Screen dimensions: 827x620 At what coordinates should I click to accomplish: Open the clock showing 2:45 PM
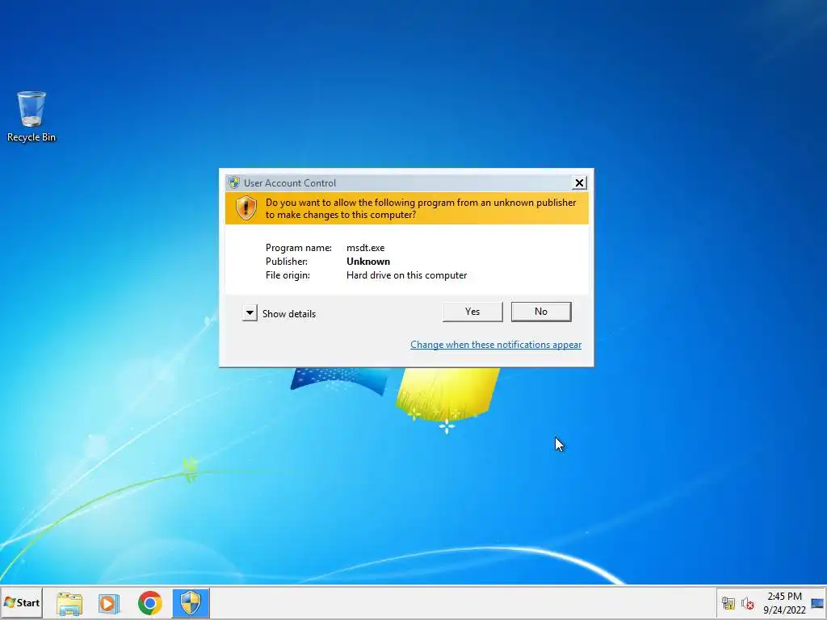pyautogui.click(x=784, y=603)
